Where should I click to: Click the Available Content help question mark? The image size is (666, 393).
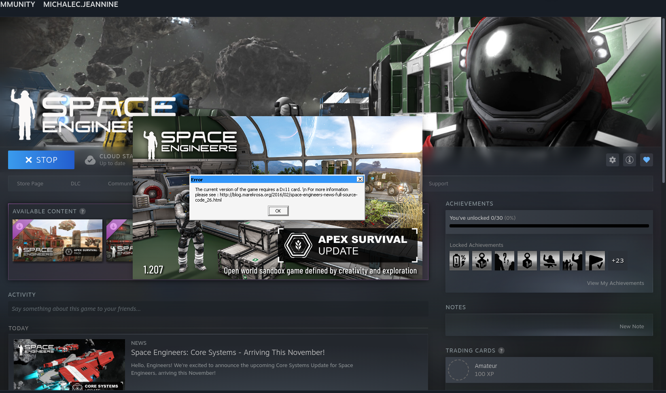pos(83,211)
